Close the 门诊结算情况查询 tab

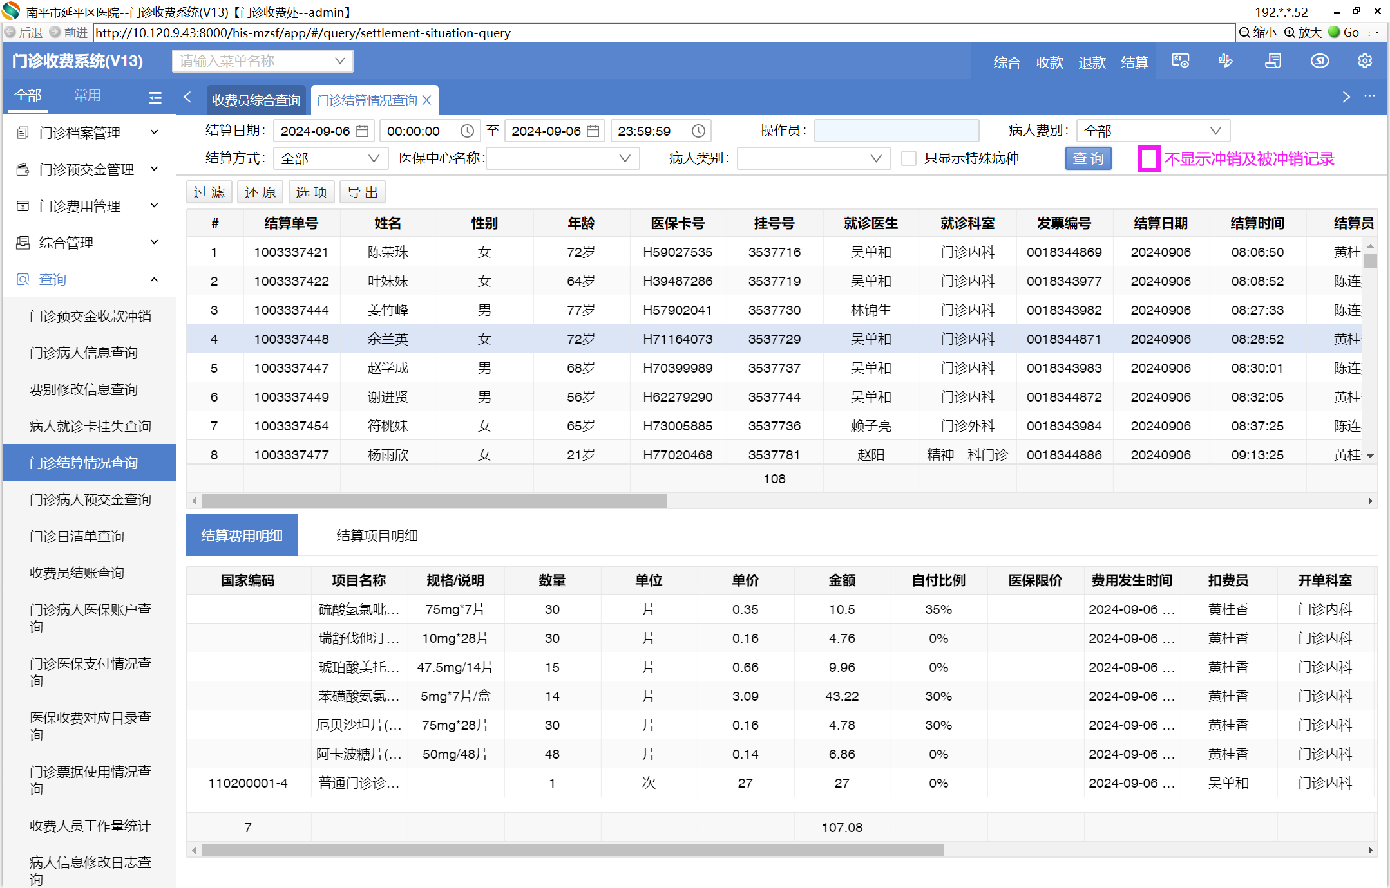tap(426, 100)
